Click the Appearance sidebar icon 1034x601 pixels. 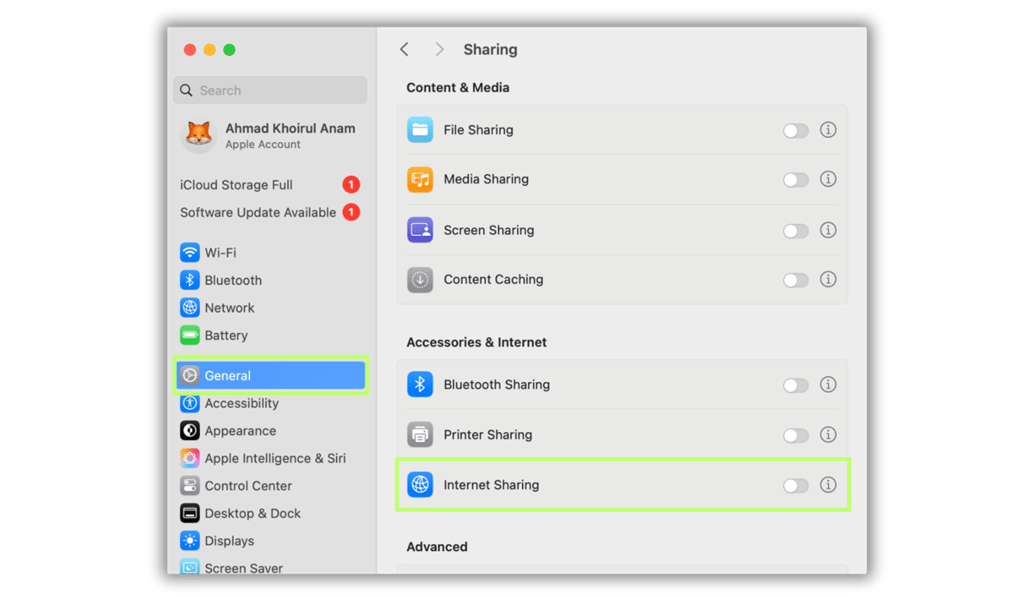pyautogui.click(x=190, y=431)
